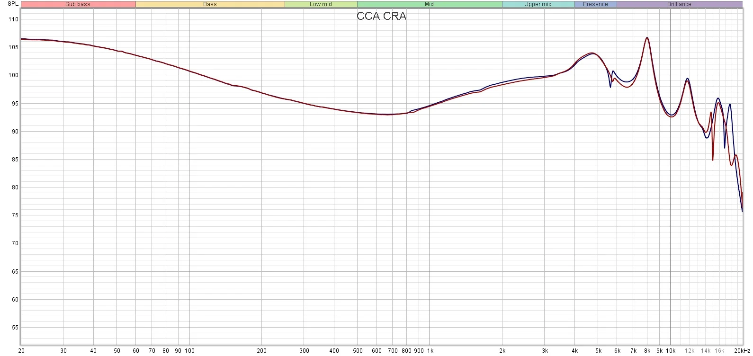Click the 10k frequency axis label
The width and height of the screenshot is (753, 356).
coord(671,351)
